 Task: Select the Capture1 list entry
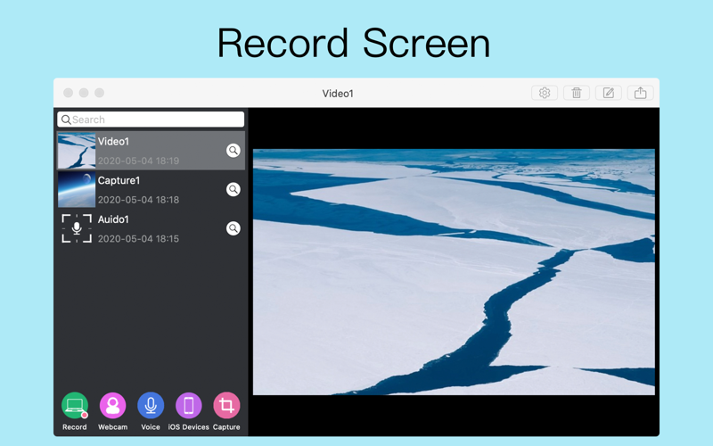click(151, 189)
